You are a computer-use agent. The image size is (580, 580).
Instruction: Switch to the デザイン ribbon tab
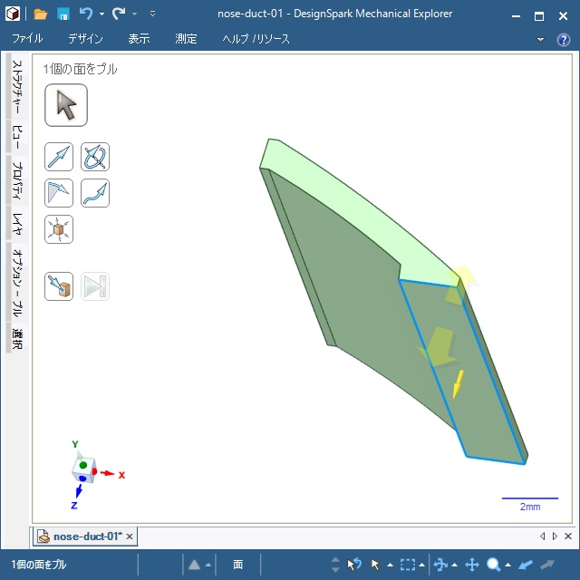[85, 39]
